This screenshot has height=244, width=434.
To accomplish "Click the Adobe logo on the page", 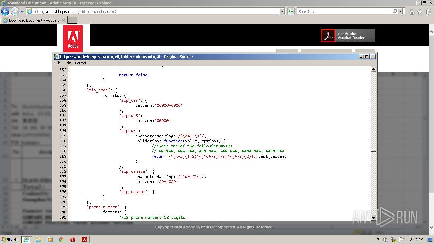I will (x=73, y=39).
